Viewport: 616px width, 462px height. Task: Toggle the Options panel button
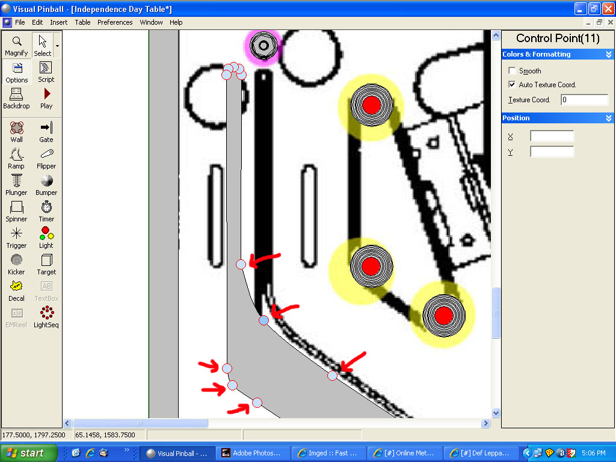(x=17, y=72)
